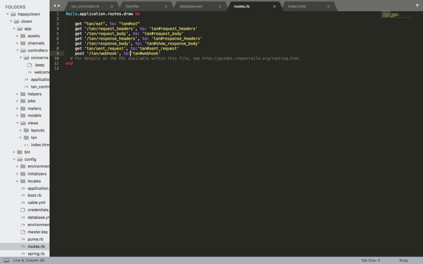Click the master.key file icon

point(23,232)
